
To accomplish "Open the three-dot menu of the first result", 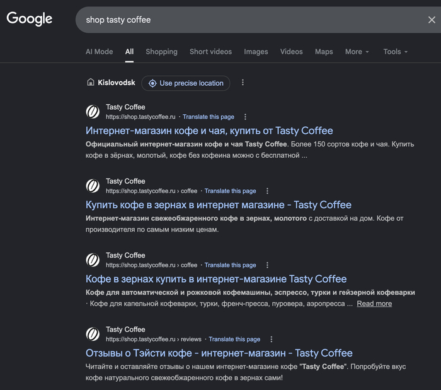I will [x=245, y=117].
